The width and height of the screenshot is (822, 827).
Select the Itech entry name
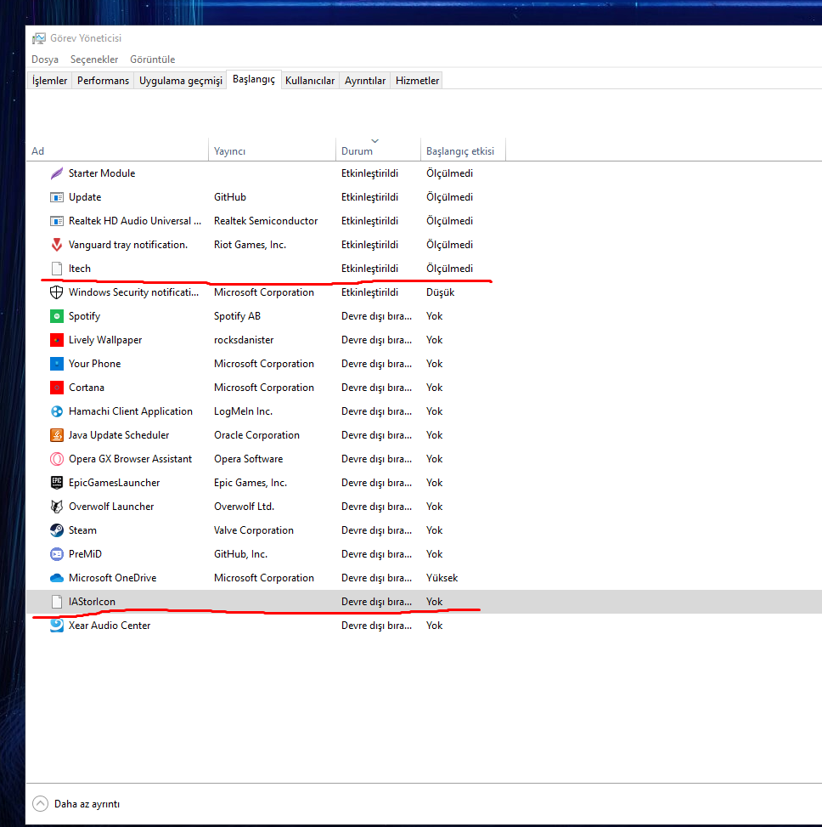coord(80,269)
